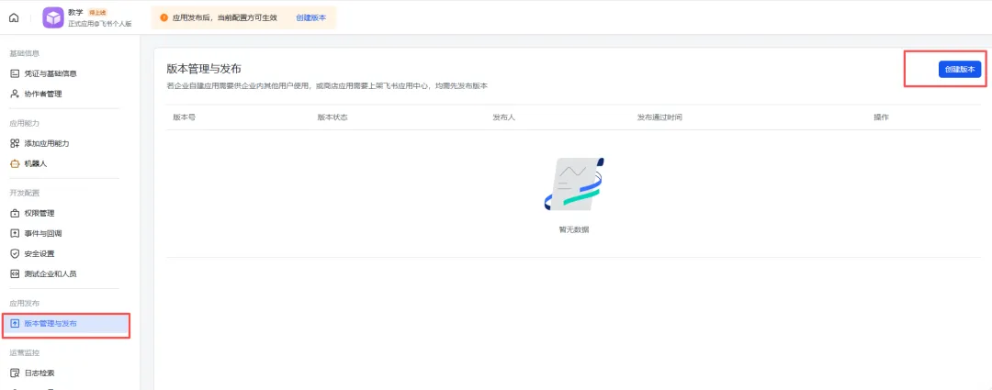This screenshot has height=390, width=992.
Task: Click the 版本号 column header
Action: 184,117
